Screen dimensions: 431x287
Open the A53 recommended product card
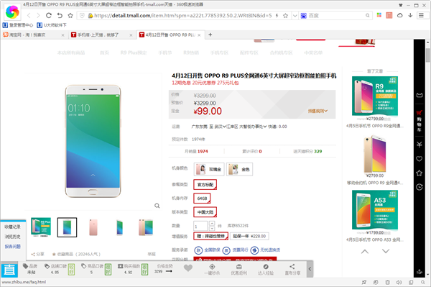375,210
